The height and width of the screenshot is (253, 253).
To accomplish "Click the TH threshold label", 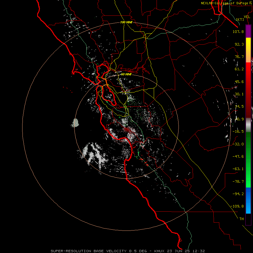I will click(241, 219).
